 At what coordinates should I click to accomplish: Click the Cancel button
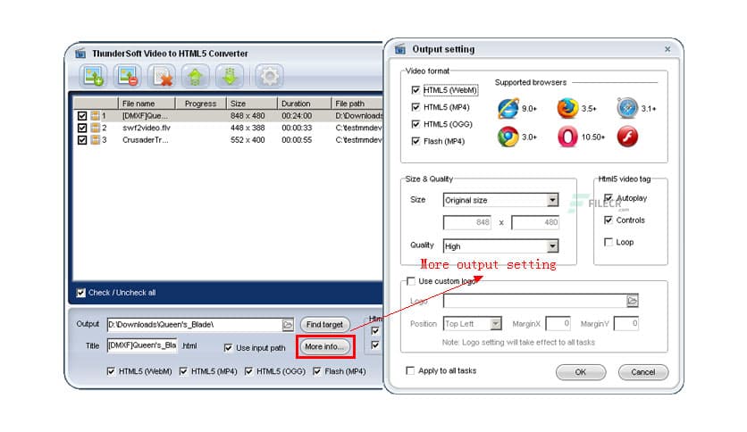click(x=643, y=372)
